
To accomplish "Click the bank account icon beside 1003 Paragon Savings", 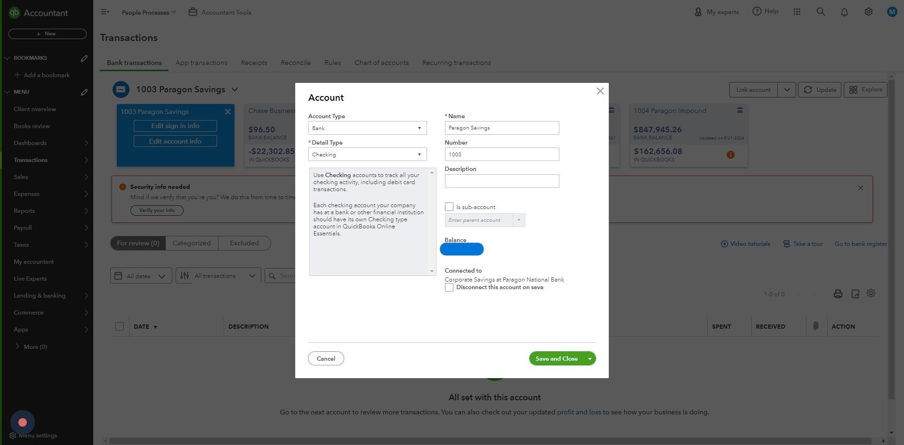I will tap(121, 89).
